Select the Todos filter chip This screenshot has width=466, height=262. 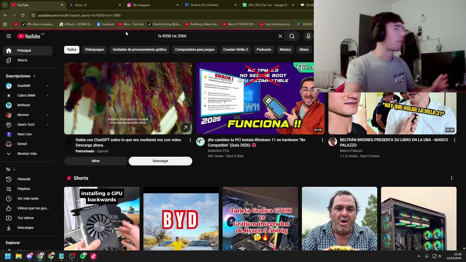pyautogui.click(x=72, y=49)
